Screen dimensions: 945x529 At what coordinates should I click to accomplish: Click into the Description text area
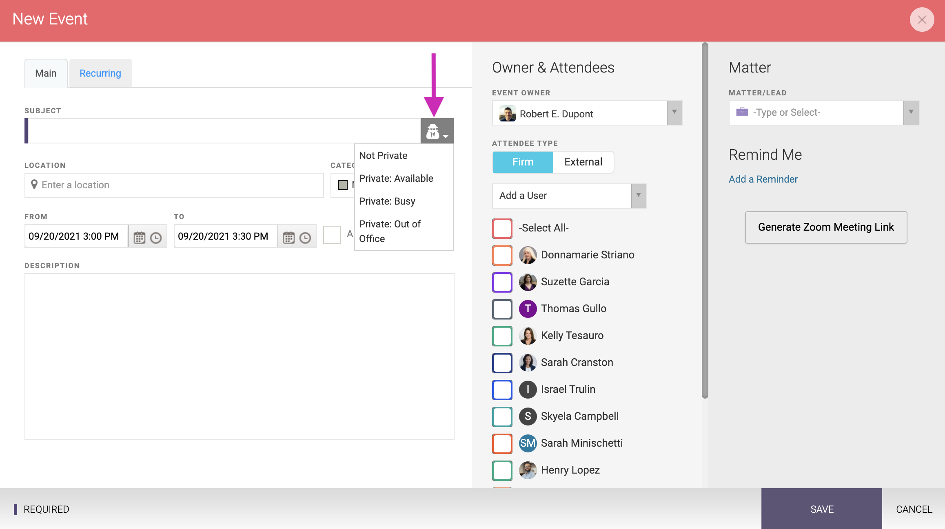(x=240, y=357)
